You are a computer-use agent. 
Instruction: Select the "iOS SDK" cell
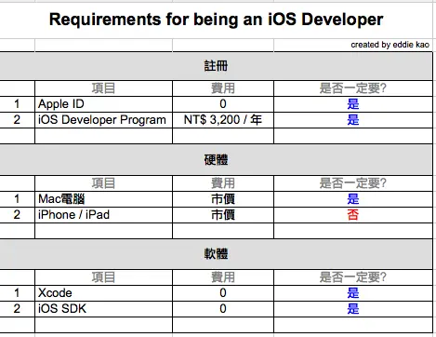pyautogui.click(x=103, y=309)
